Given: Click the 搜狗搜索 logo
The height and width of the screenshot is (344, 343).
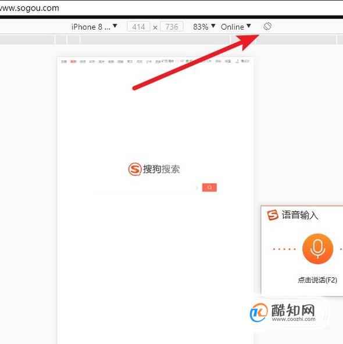Looking at the screenshot, I should pos(154,169).
